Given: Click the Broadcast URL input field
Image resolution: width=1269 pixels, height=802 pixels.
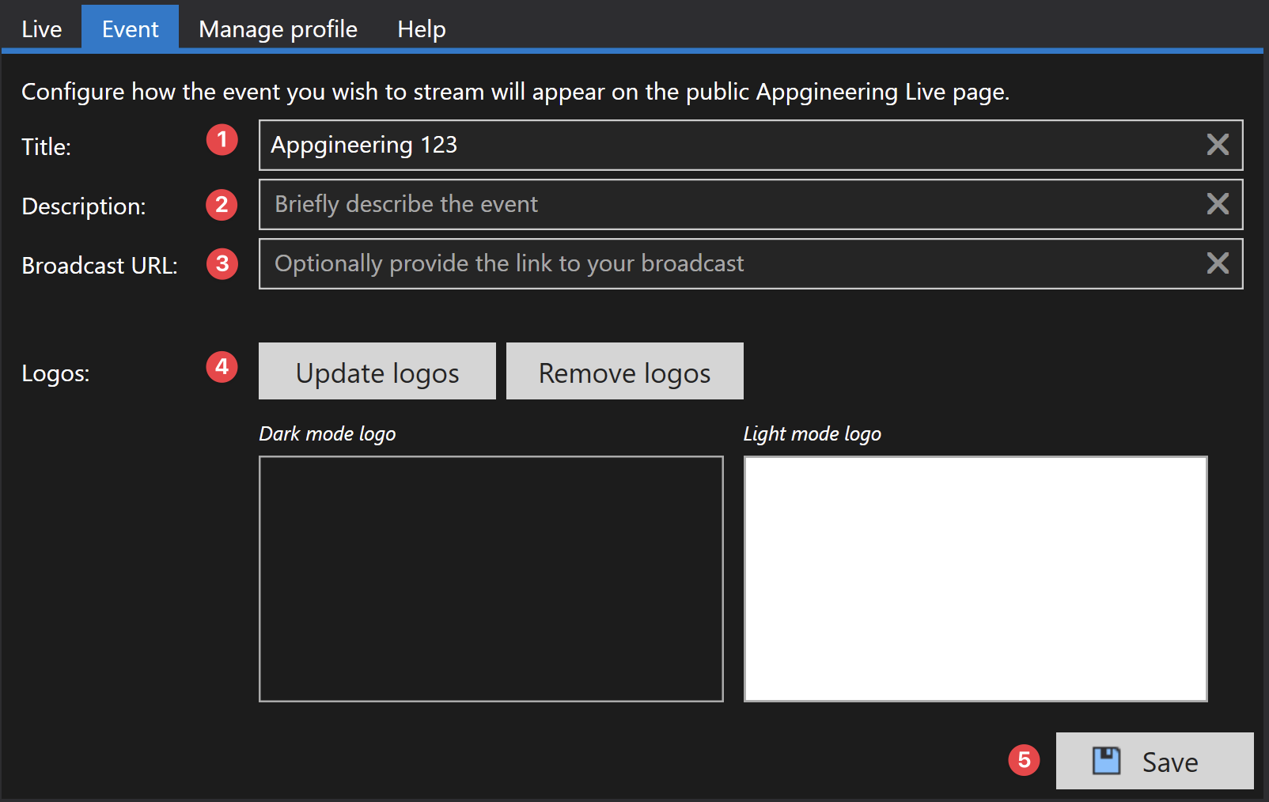Looking at the screenshot, I should tap(751, 263).
